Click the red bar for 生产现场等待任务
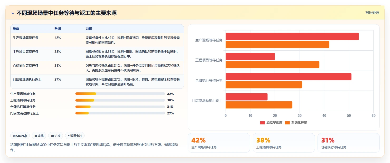 (x=292, y=36)
